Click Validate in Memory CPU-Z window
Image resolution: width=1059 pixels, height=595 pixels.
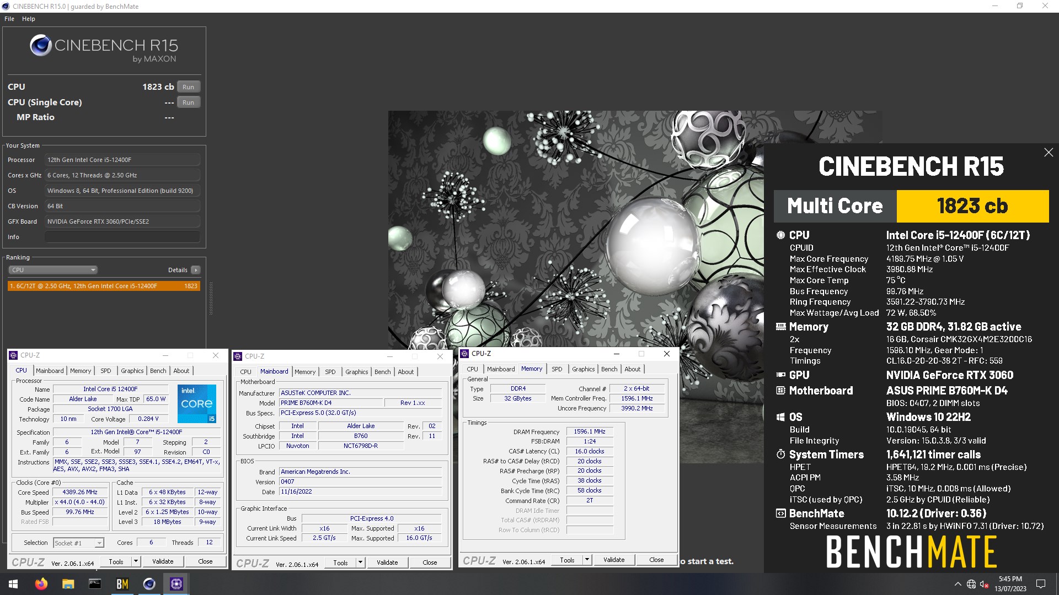tap(614, 560)
